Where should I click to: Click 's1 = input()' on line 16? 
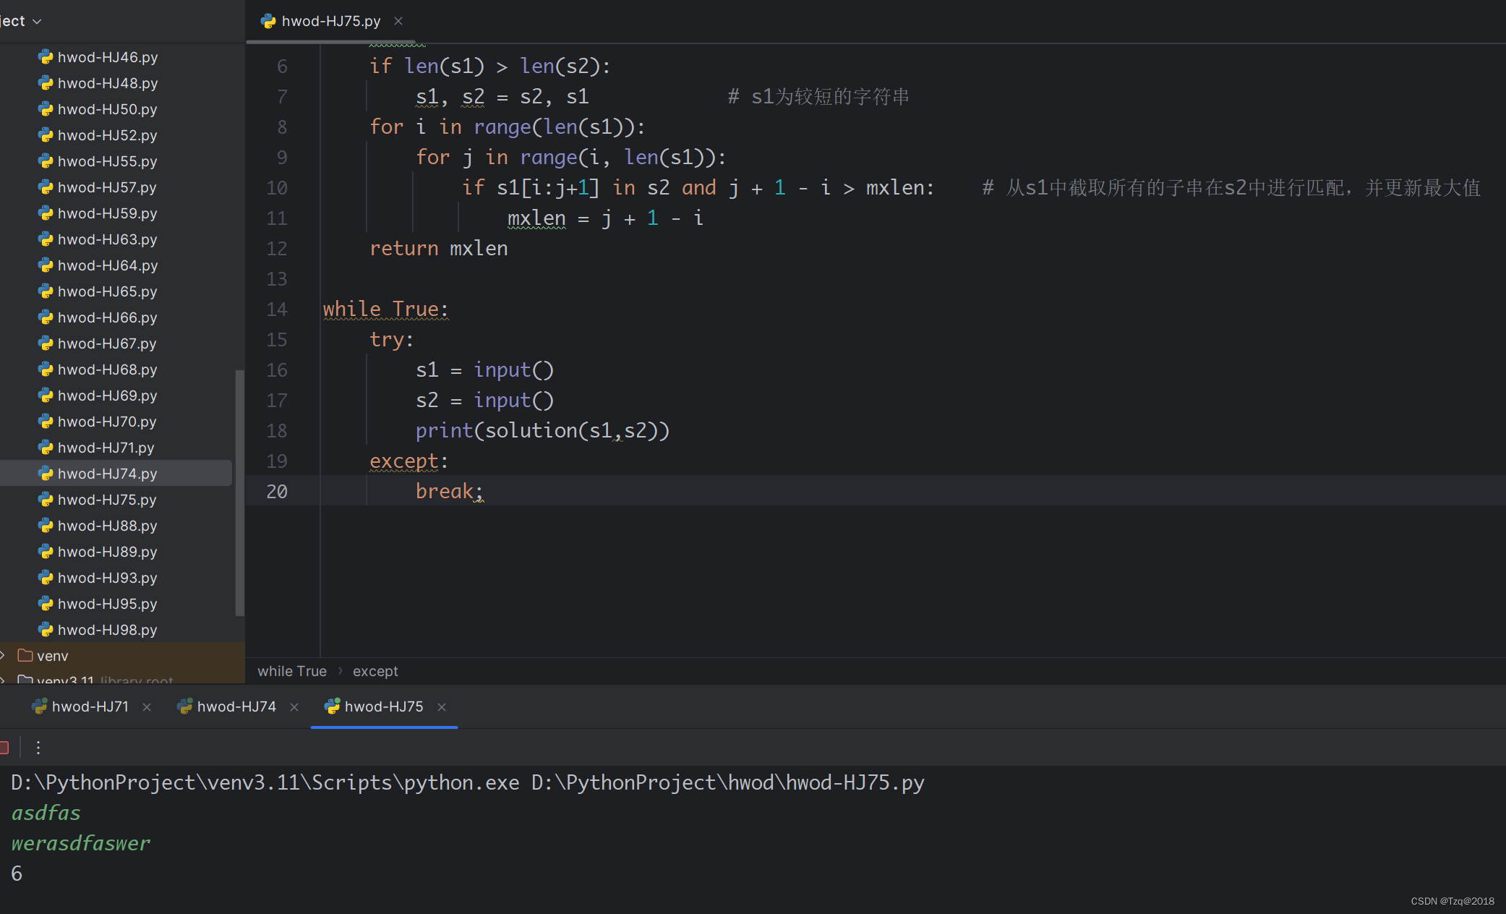(484, 370)
